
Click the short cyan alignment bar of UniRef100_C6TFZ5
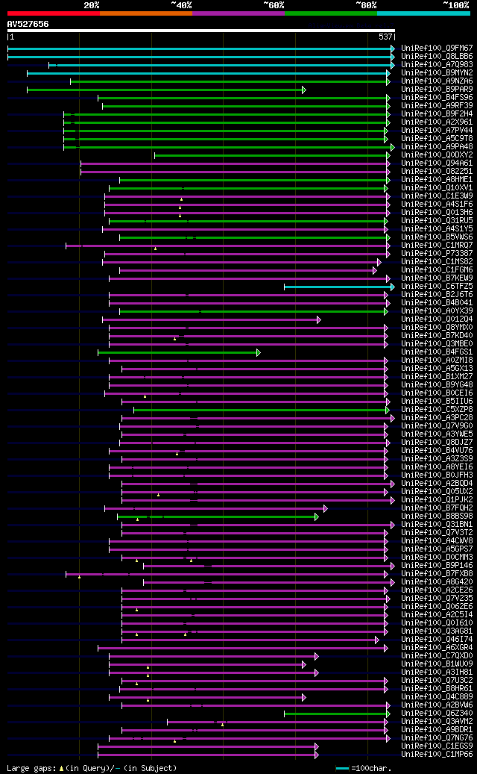[338, 287]
